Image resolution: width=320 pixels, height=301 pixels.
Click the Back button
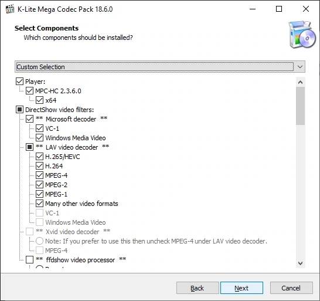[198, 288]
